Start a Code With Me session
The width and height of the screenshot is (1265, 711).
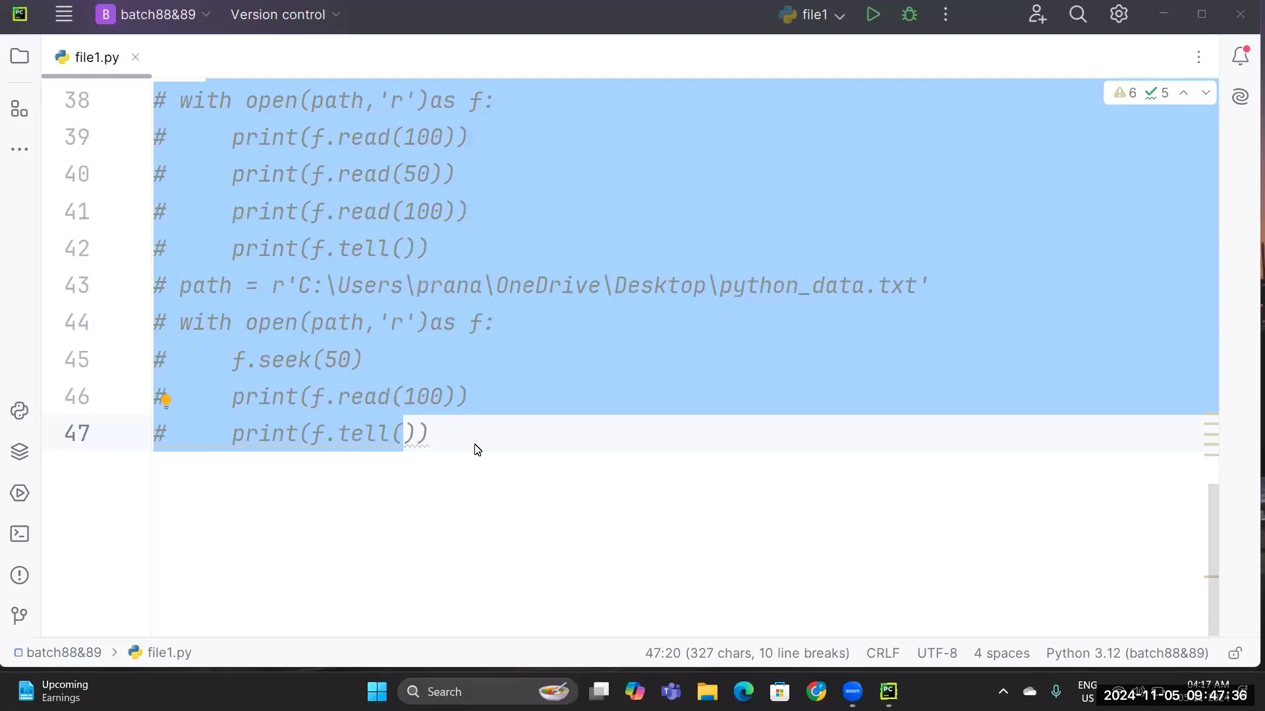point(1037,14)
